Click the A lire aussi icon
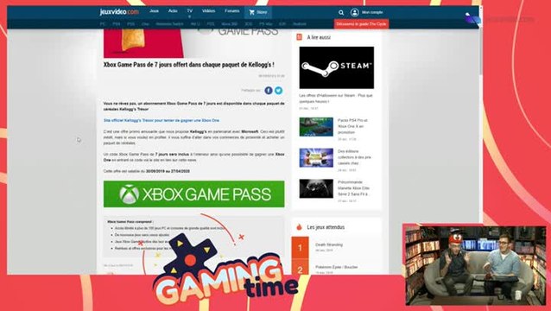 pos(299,37)
